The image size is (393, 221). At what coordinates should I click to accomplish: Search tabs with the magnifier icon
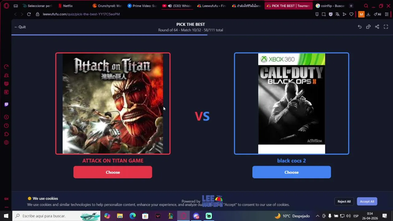[x=366, y=6]
